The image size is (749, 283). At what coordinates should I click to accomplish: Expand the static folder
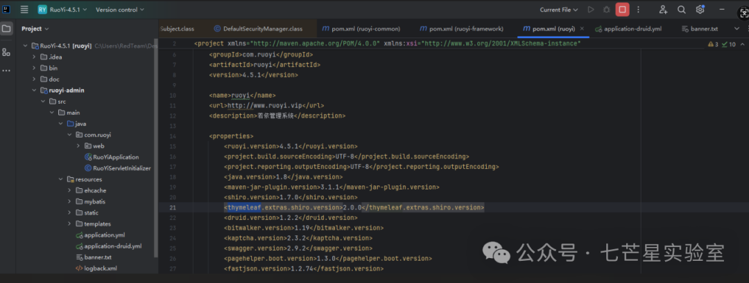click(x=70, y=212)
